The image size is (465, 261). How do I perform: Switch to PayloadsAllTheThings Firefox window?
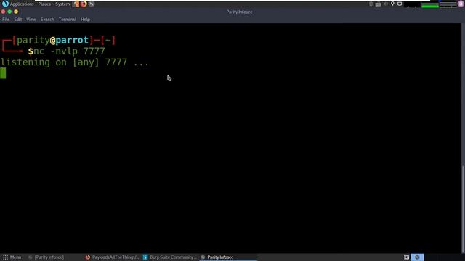click(112, 257)
